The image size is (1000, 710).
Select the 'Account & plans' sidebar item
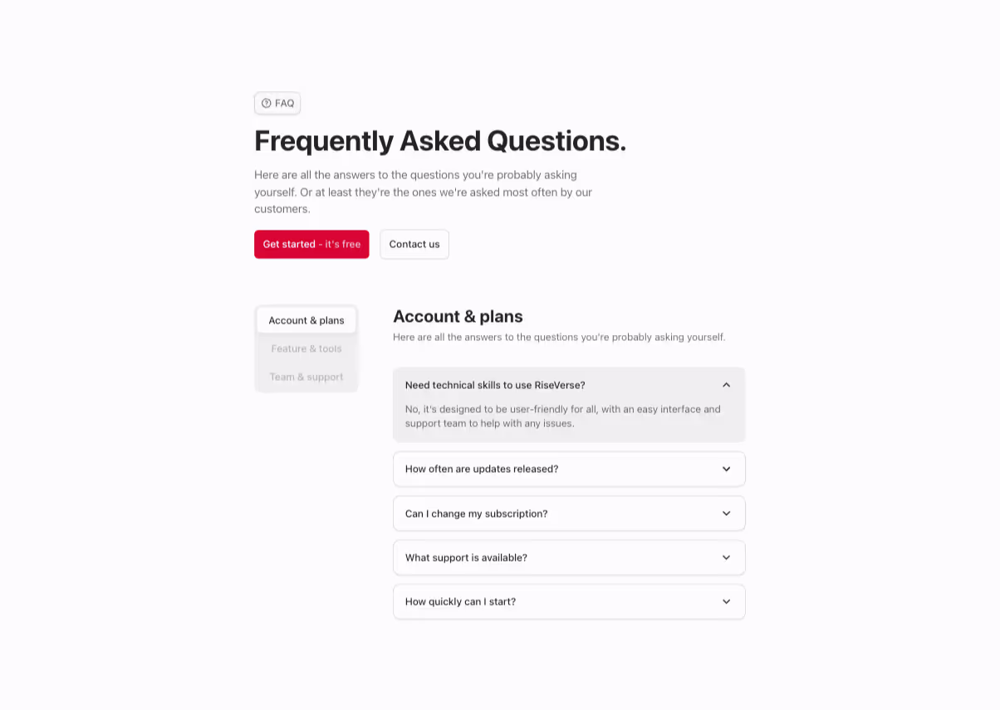(306, 320)
